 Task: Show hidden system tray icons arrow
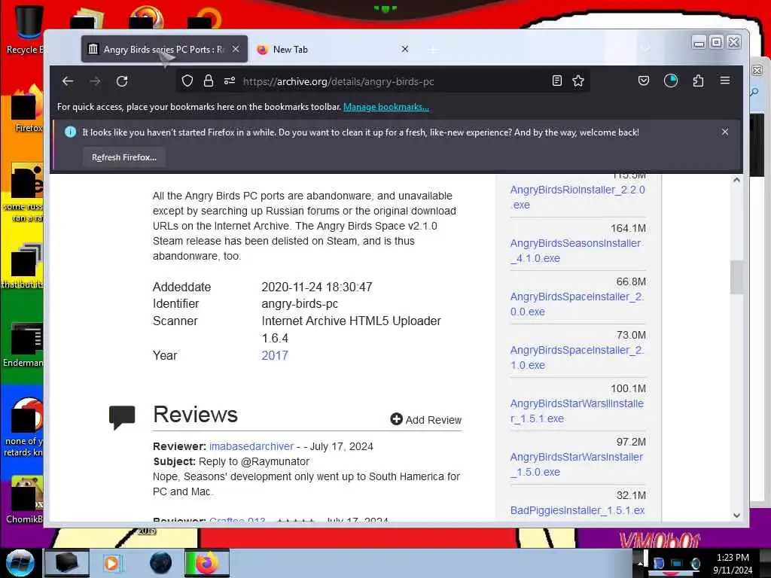(x=640, y=563)
